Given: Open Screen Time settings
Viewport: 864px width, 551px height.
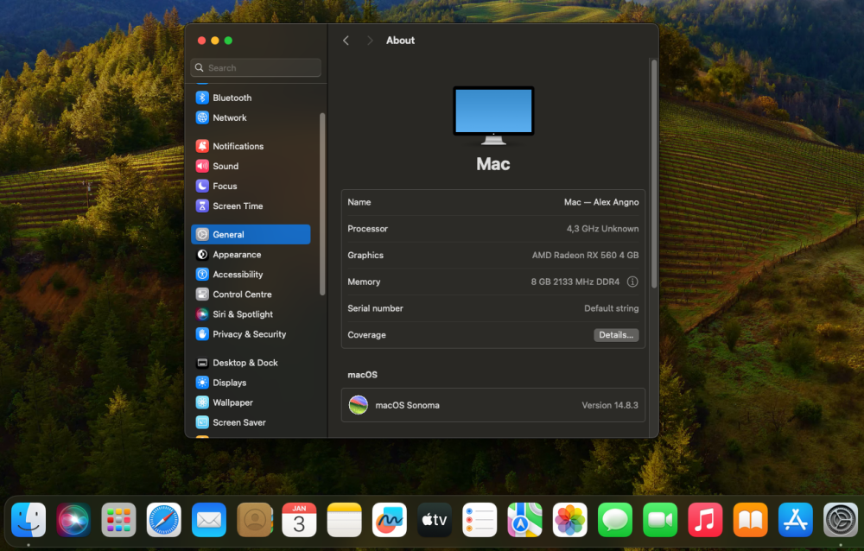Looking at the screenshot, I should [251, 206].
